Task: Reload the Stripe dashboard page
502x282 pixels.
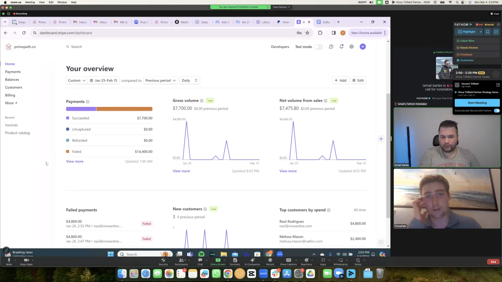Action: click(24, 33)
